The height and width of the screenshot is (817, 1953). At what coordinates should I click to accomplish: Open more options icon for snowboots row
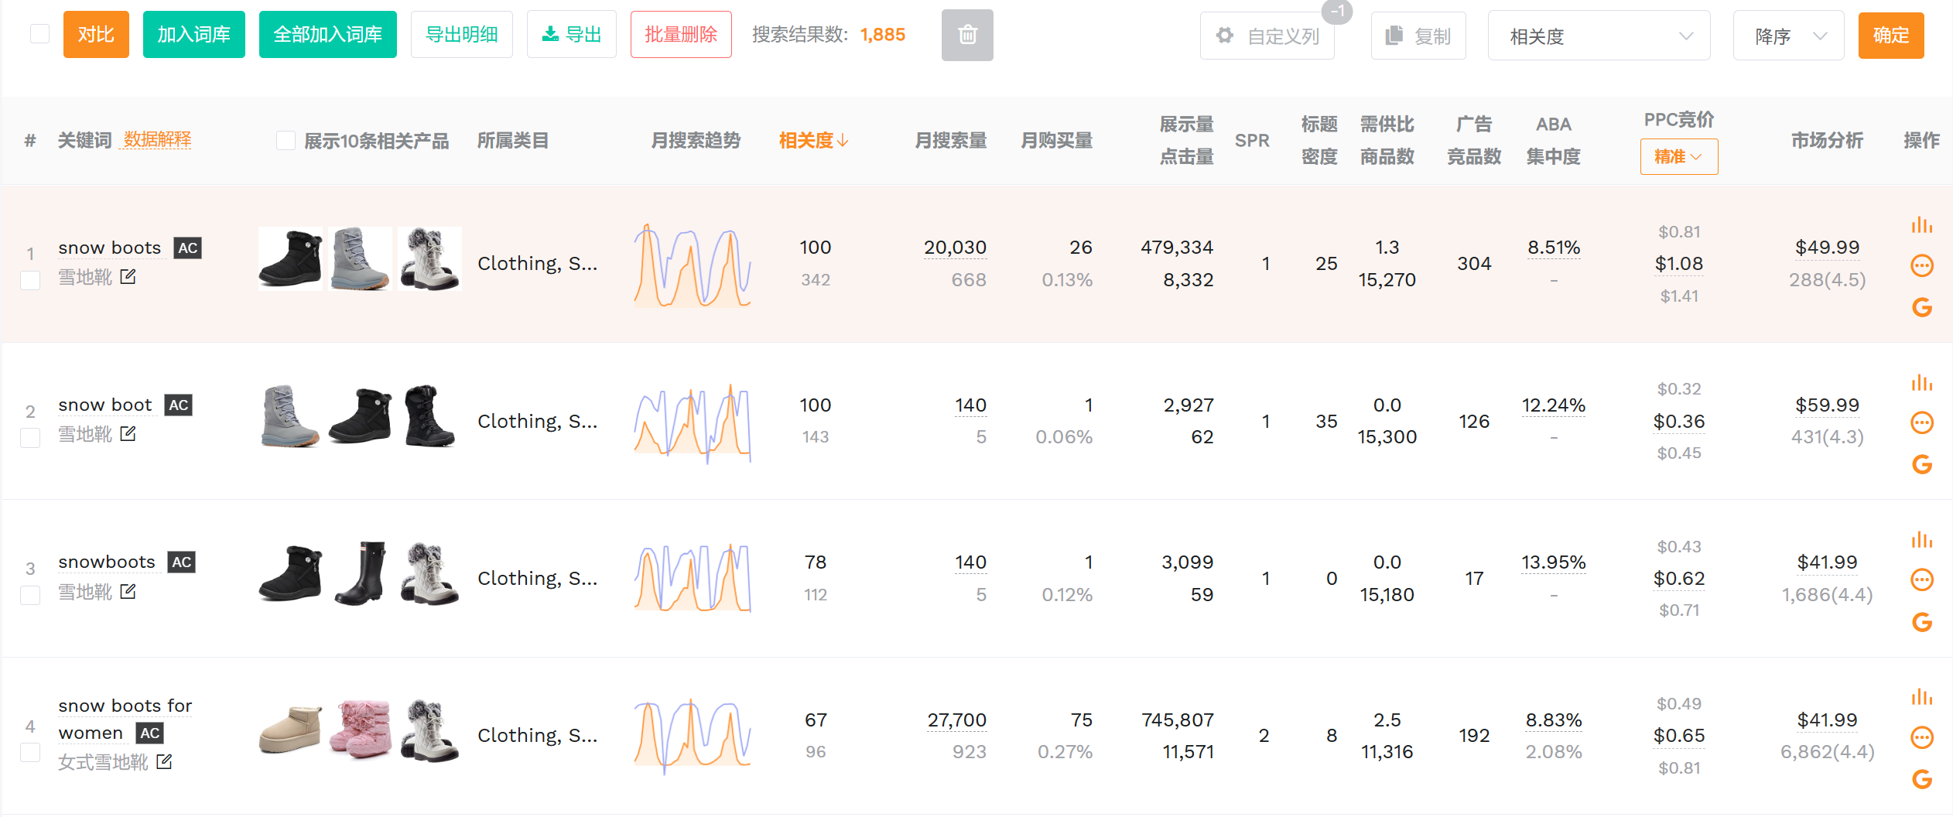coord(1921,579)
